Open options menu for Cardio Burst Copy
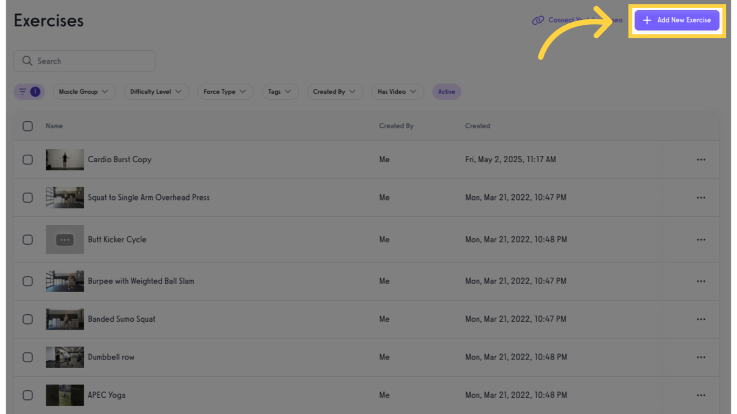 [x=701, y=160]
